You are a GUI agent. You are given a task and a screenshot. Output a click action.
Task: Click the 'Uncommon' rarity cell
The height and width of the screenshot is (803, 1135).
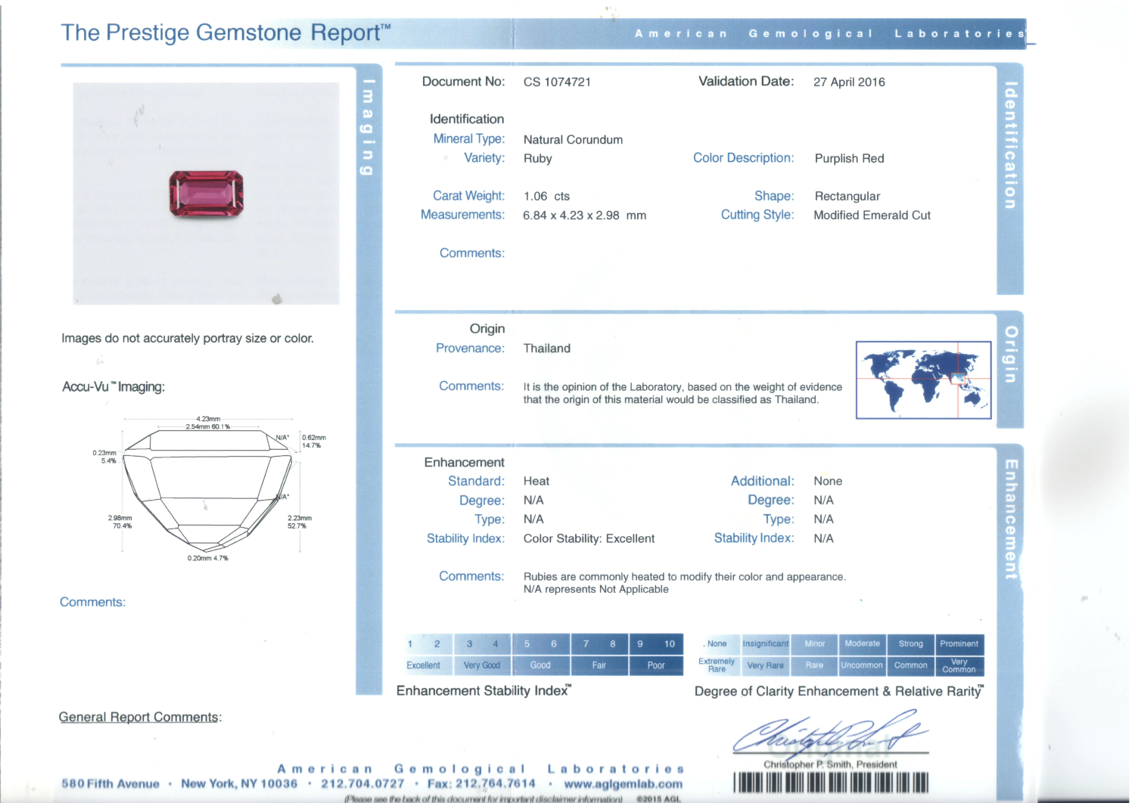[863, 665]
